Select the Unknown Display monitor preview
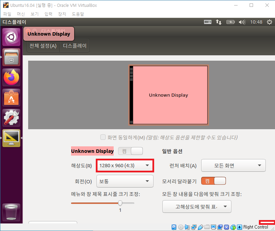This screenshot has height=231, width=275. click(x=169, y=95)
